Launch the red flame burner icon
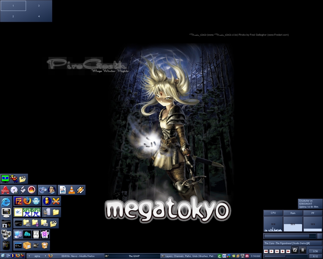 click(x=32, y=190)
